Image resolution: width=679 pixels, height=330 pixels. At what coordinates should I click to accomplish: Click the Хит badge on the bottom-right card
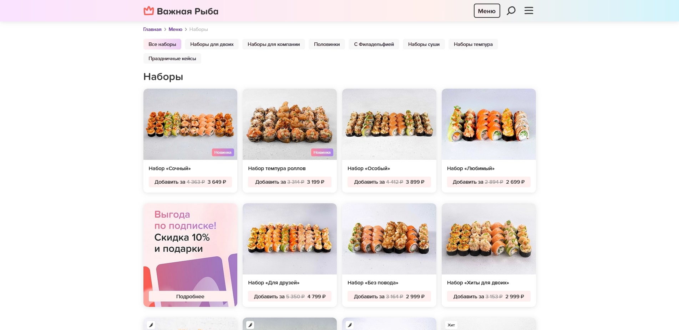click(451, 325)
